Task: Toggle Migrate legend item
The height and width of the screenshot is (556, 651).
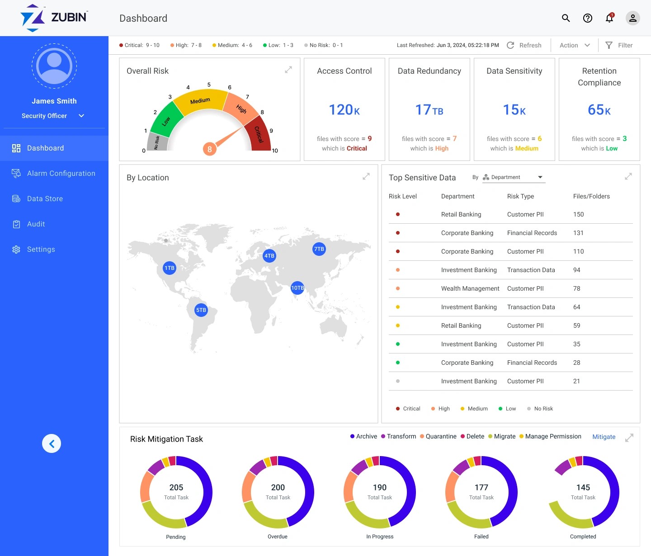Action: click(x=502, y=436)
